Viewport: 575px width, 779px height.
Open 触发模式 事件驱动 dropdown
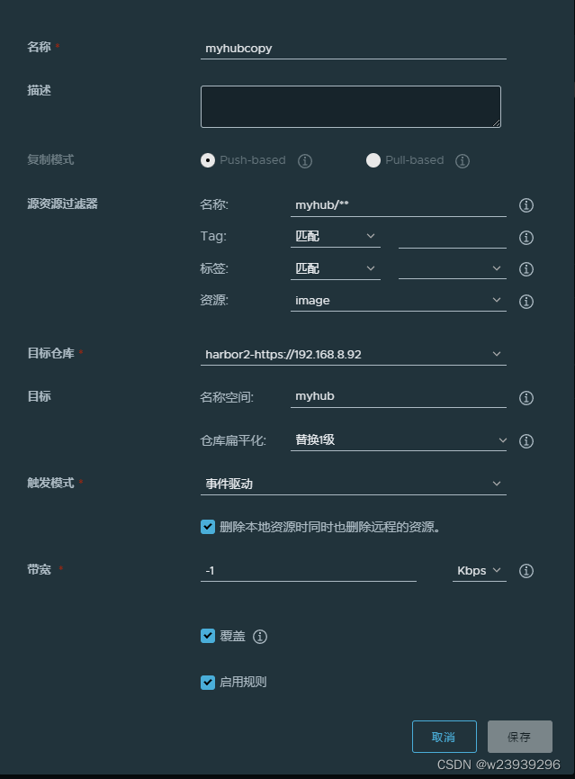tap(354, 484)
